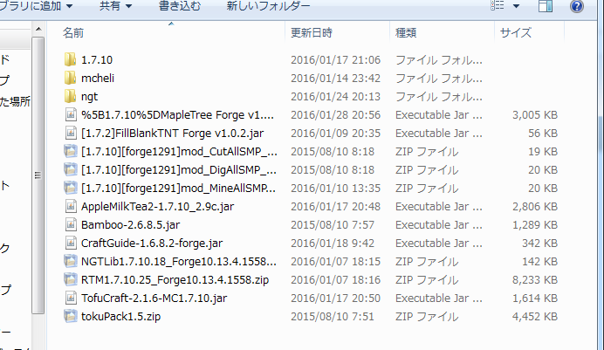
Task: Click the mod_DigAllSMP zip icon
Action: point(71,170)
